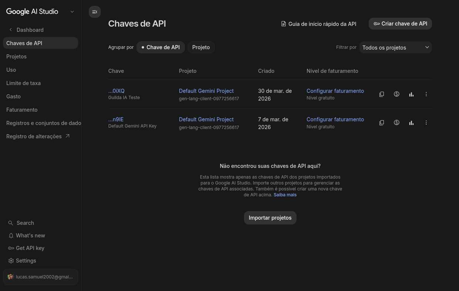Open the Todos os projetos filter dropdown
The width and height of the screenshot is (459, 291).
[395, 47]
